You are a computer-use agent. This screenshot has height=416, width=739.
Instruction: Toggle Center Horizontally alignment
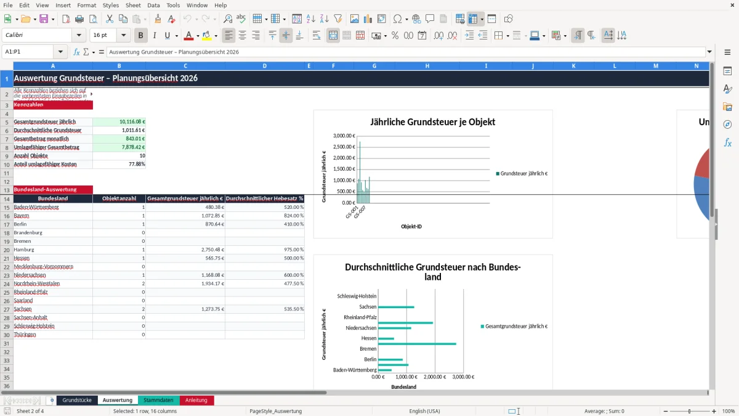click(243, 36)
